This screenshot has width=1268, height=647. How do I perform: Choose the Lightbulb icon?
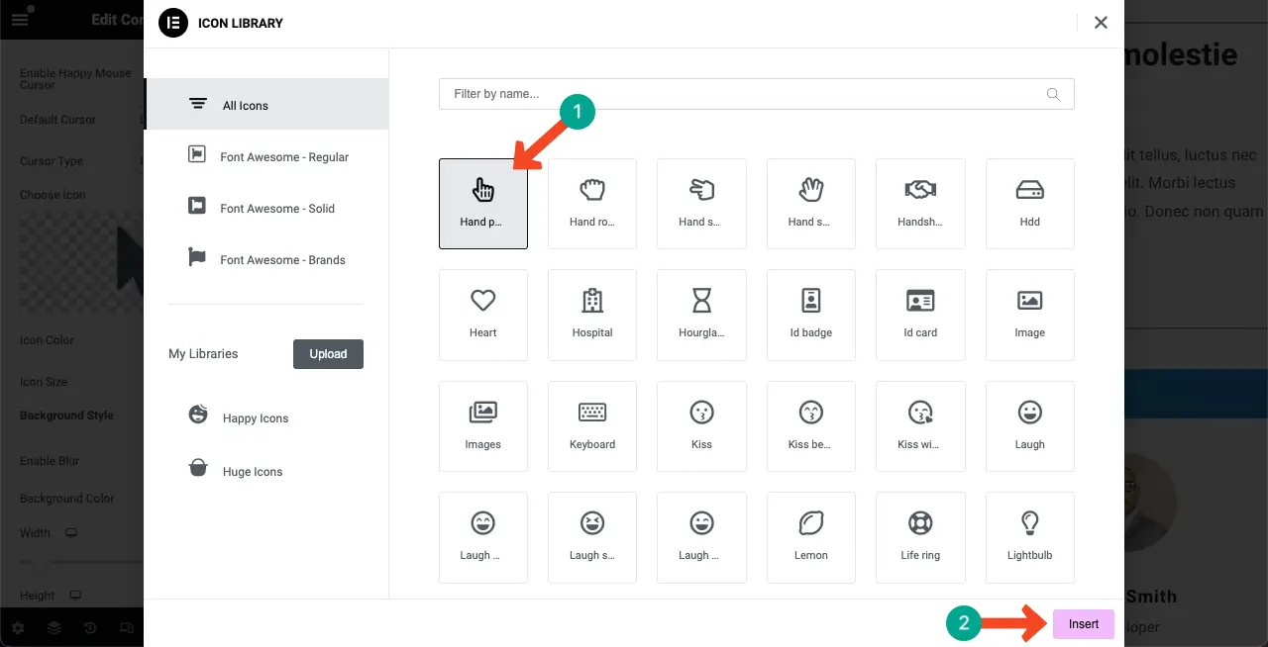[1029, 536]
